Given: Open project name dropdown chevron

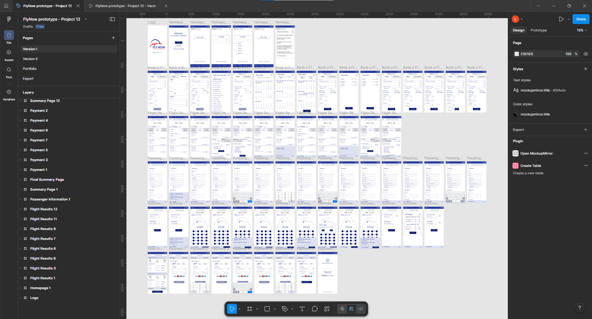Looking at the screenshot, I should pos(86,19).
